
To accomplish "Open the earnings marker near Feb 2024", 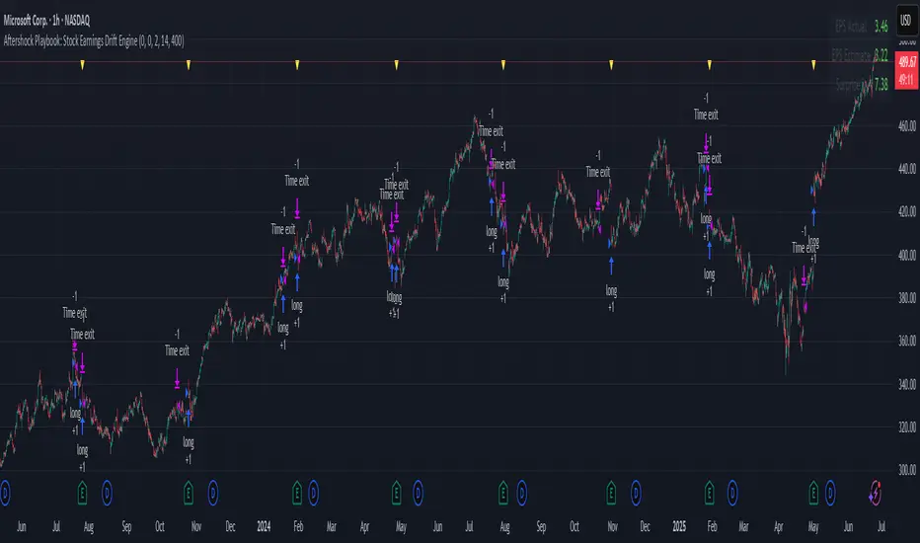I will click(x=297, y=489).
